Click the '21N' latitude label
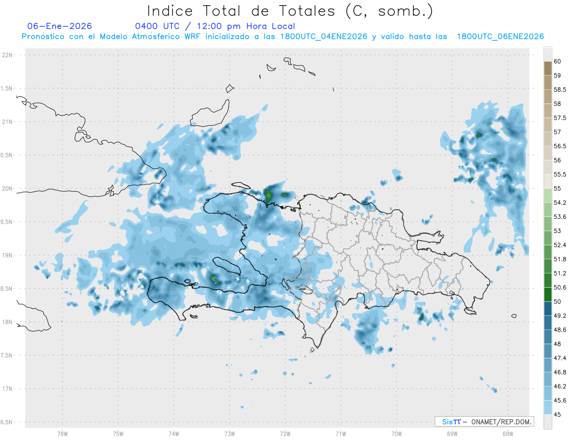Image resolution: width=570 pixels, height=440 pixels. [x=8, y=122]
